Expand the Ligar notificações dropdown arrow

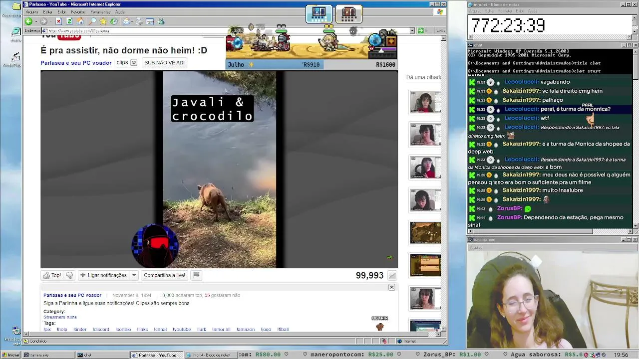[x=134, y=275]
